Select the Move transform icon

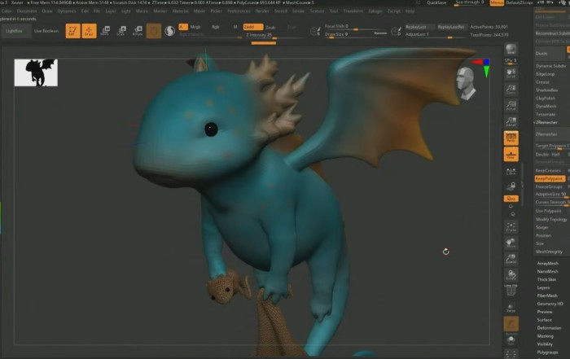[x=105, y=31]
